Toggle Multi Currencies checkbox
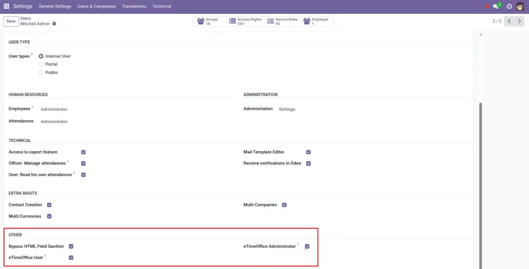The width and height of the screenshot is (529, 269). click(49, 216)
